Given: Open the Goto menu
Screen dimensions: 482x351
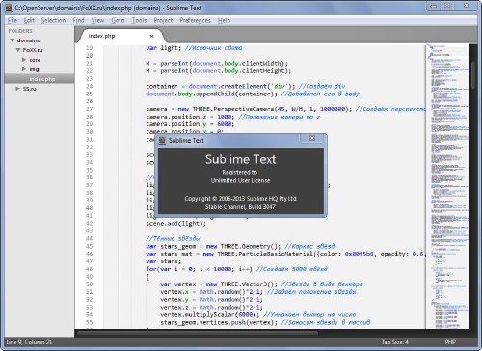Looking at the screenshot, I should point(118,20).
